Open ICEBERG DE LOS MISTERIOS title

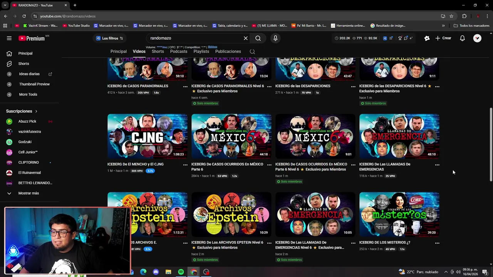coord(385,243)
